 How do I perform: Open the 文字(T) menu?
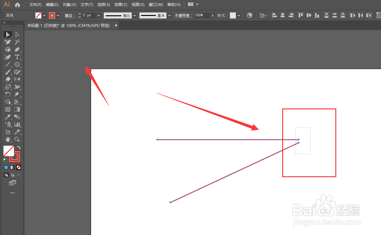(87, 5)
